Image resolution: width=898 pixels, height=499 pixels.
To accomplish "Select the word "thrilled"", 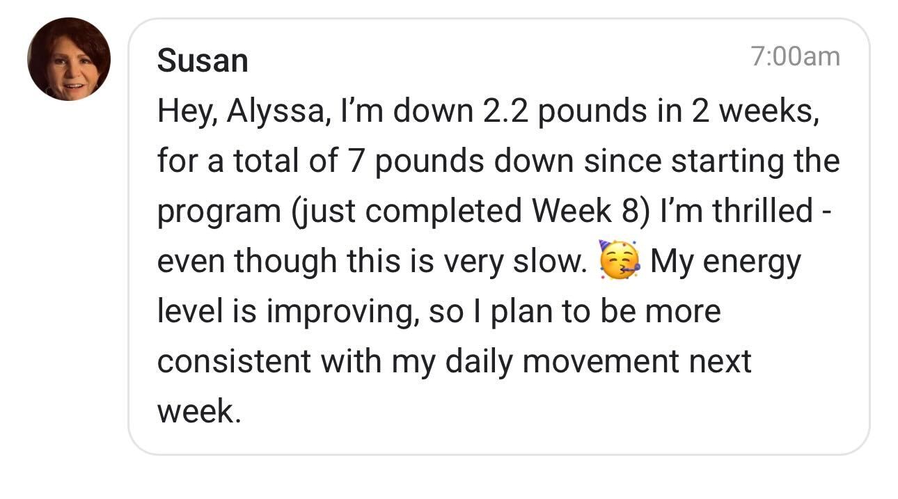I will tap(762, 212).
